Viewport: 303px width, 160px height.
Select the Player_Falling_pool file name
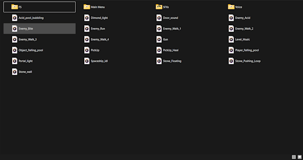pyautogui.click(x=247, y=50)
